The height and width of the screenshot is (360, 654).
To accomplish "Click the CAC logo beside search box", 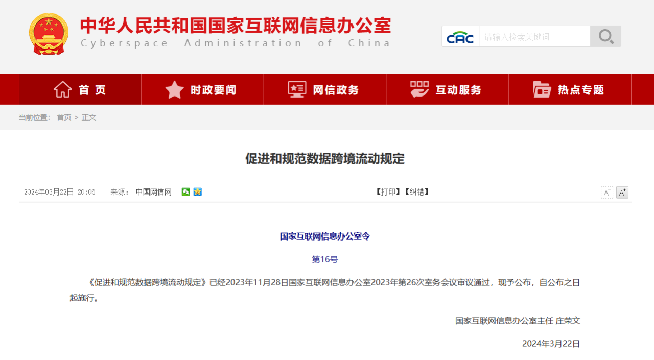I will 460,37.
